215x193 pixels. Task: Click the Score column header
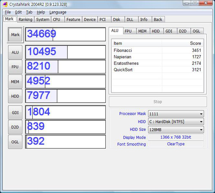click(x=182, y=43)
